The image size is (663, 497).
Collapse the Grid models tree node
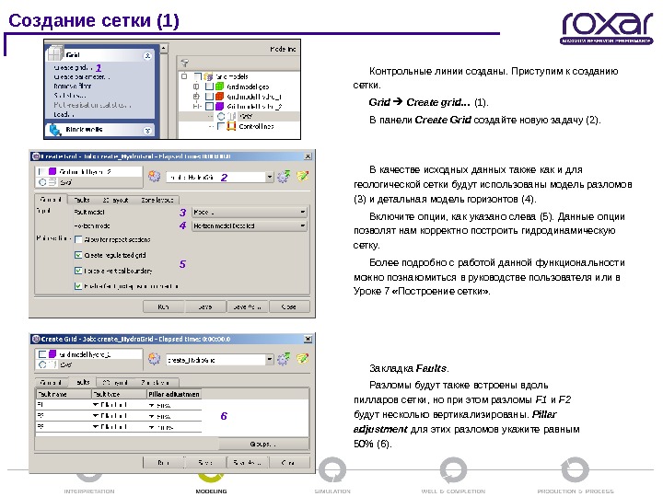coord(184,76)
